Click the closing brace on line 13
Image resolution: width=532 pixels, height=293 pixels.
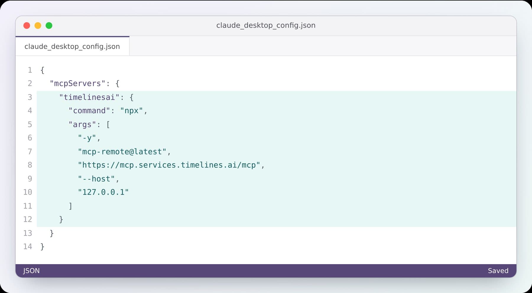click(52, 233)
